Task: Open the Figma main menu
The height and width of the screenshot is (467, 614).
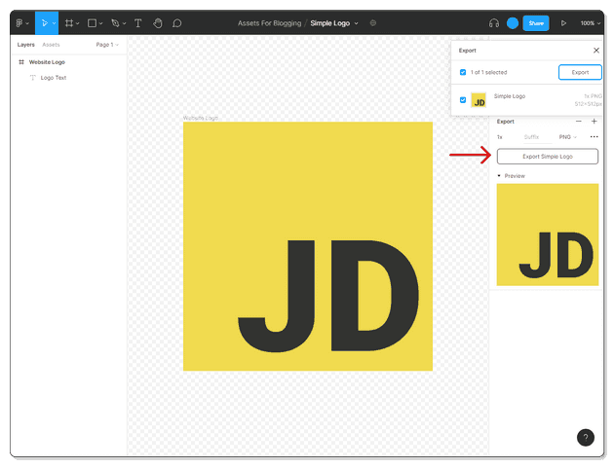Action: click(x=21, y=23)
